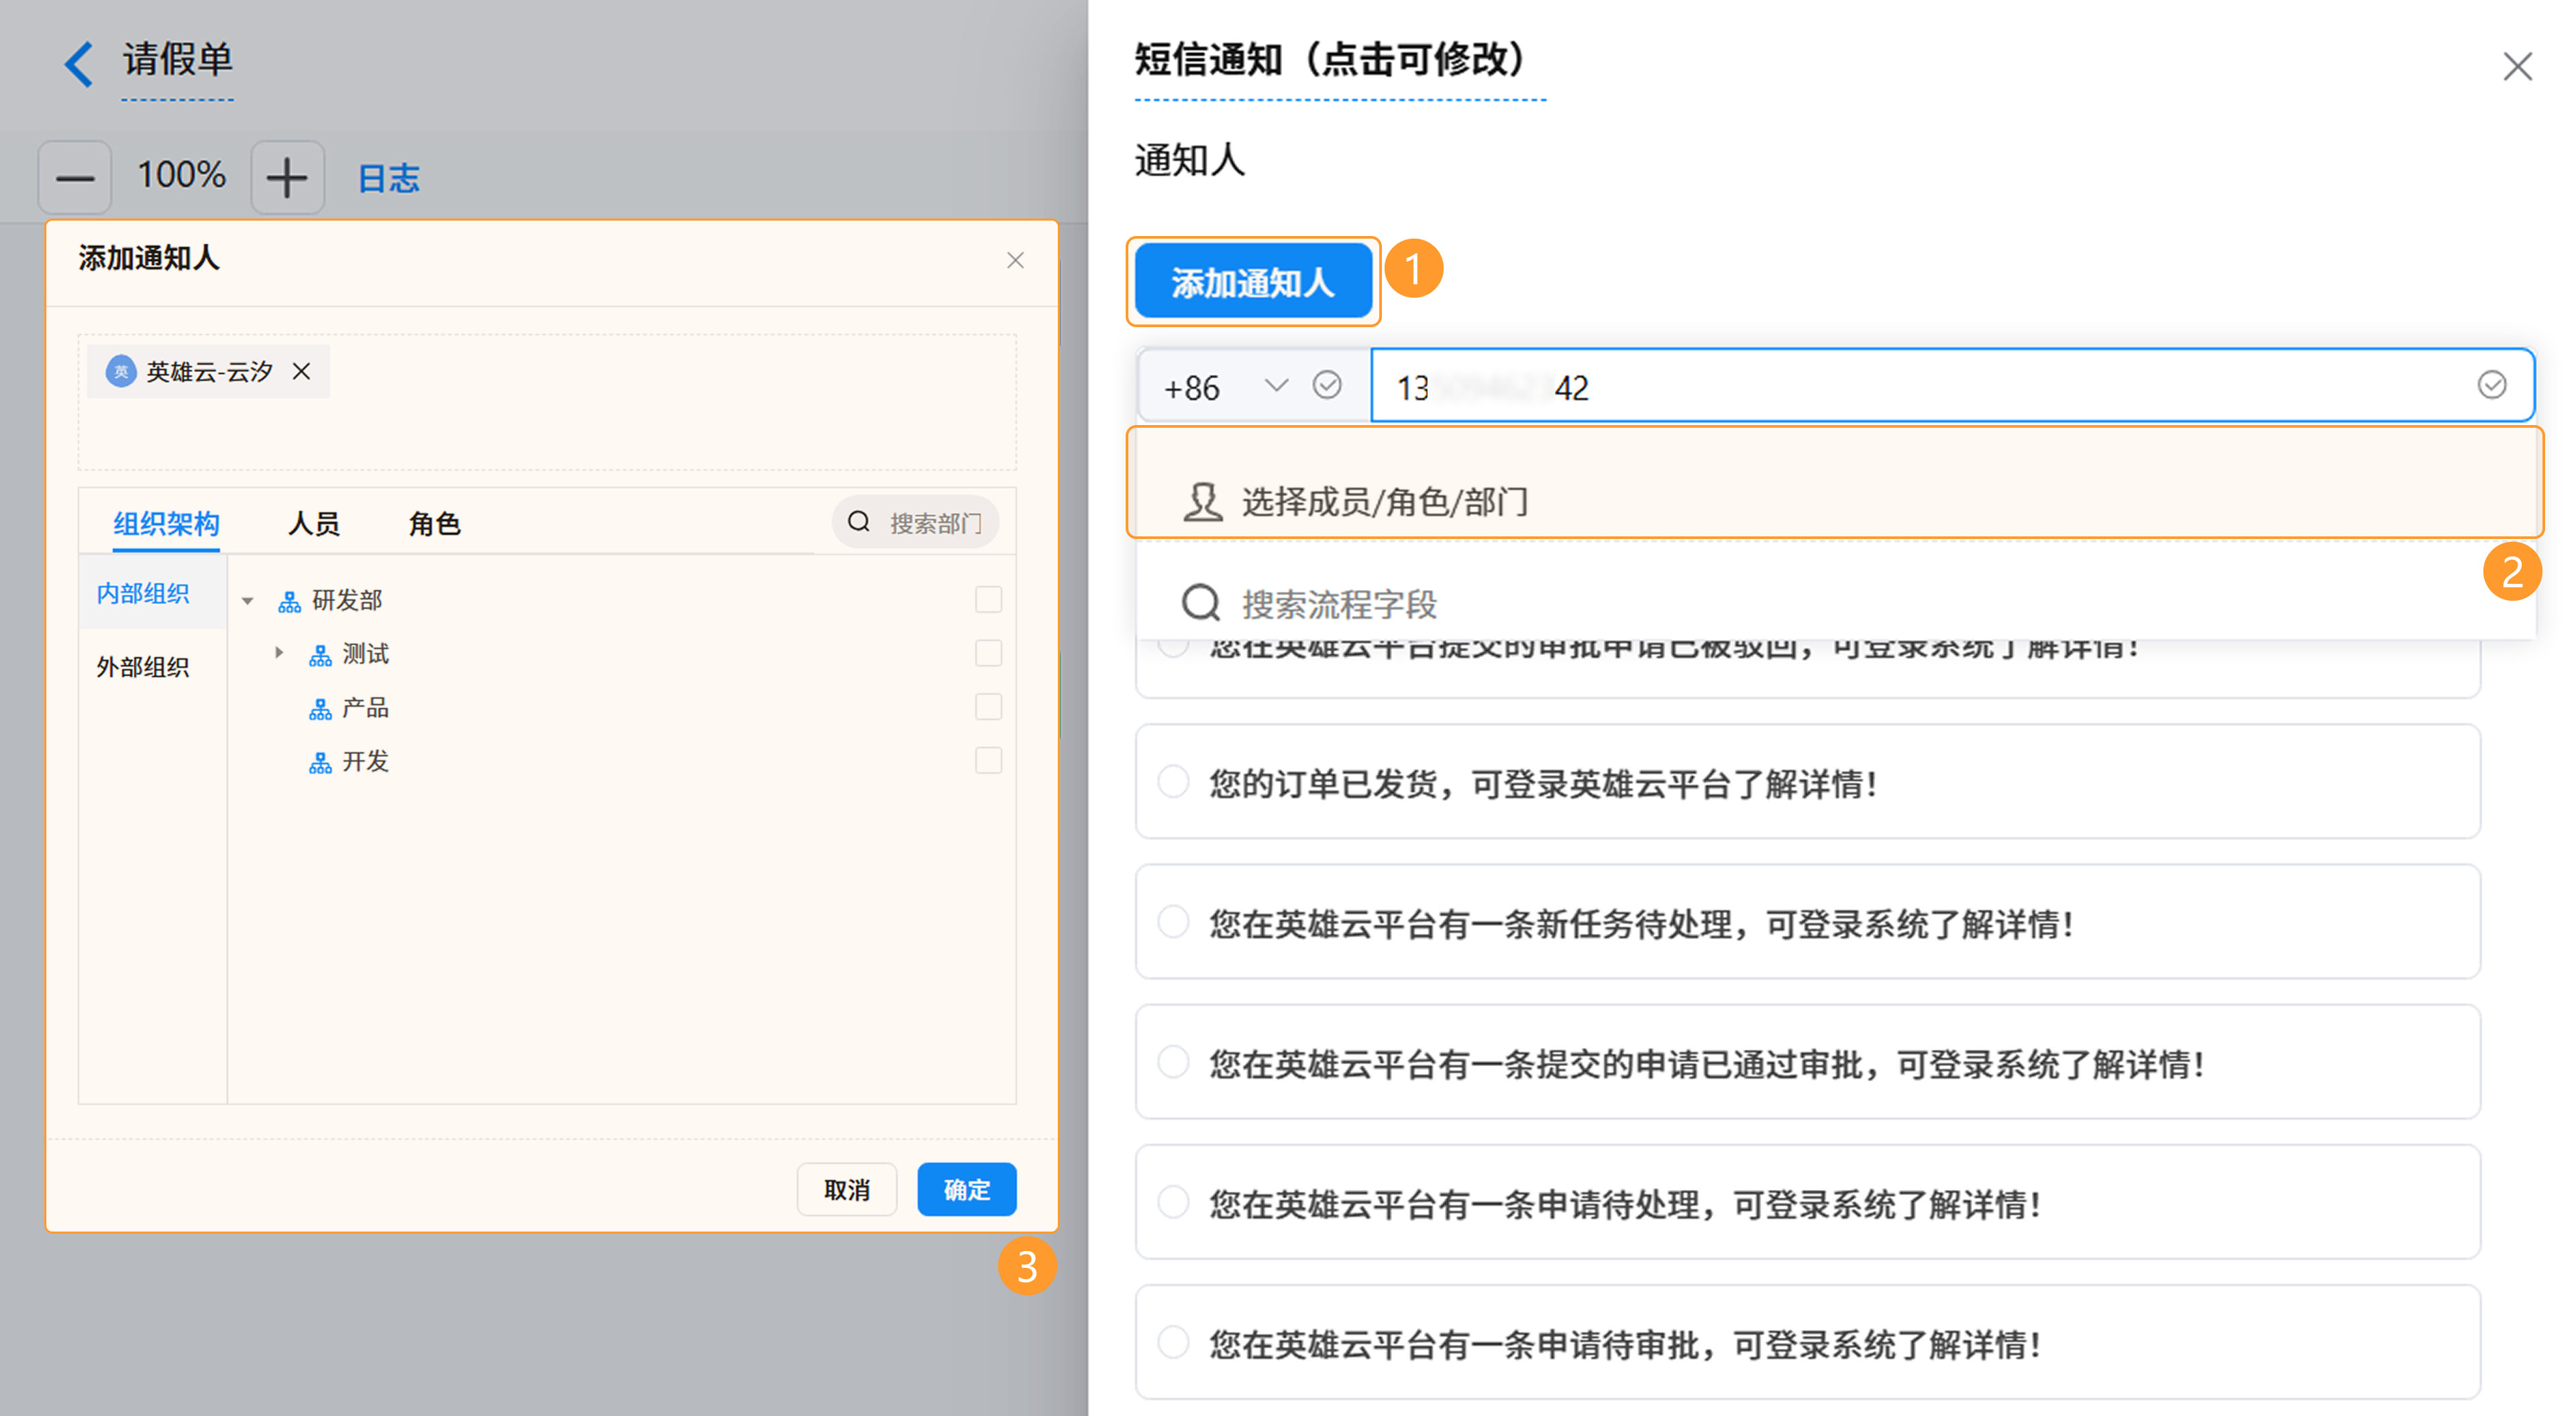Image resolution: width=2576 pixels, height=1416 pixels.
Task: Click the 请假单 form title
Action: tap(178, 60)
